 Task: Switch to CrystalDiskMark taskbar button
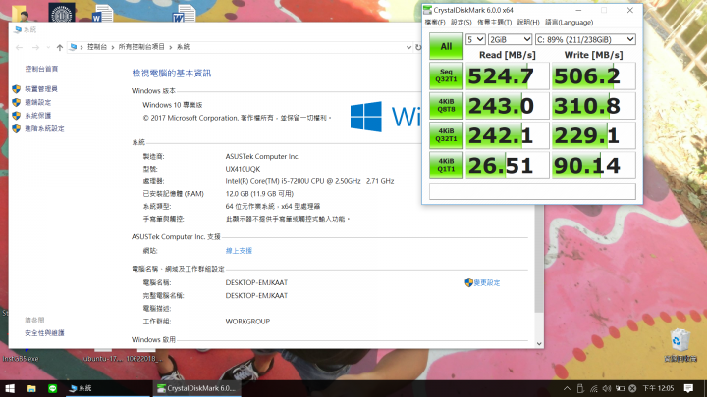pos(196,388)
